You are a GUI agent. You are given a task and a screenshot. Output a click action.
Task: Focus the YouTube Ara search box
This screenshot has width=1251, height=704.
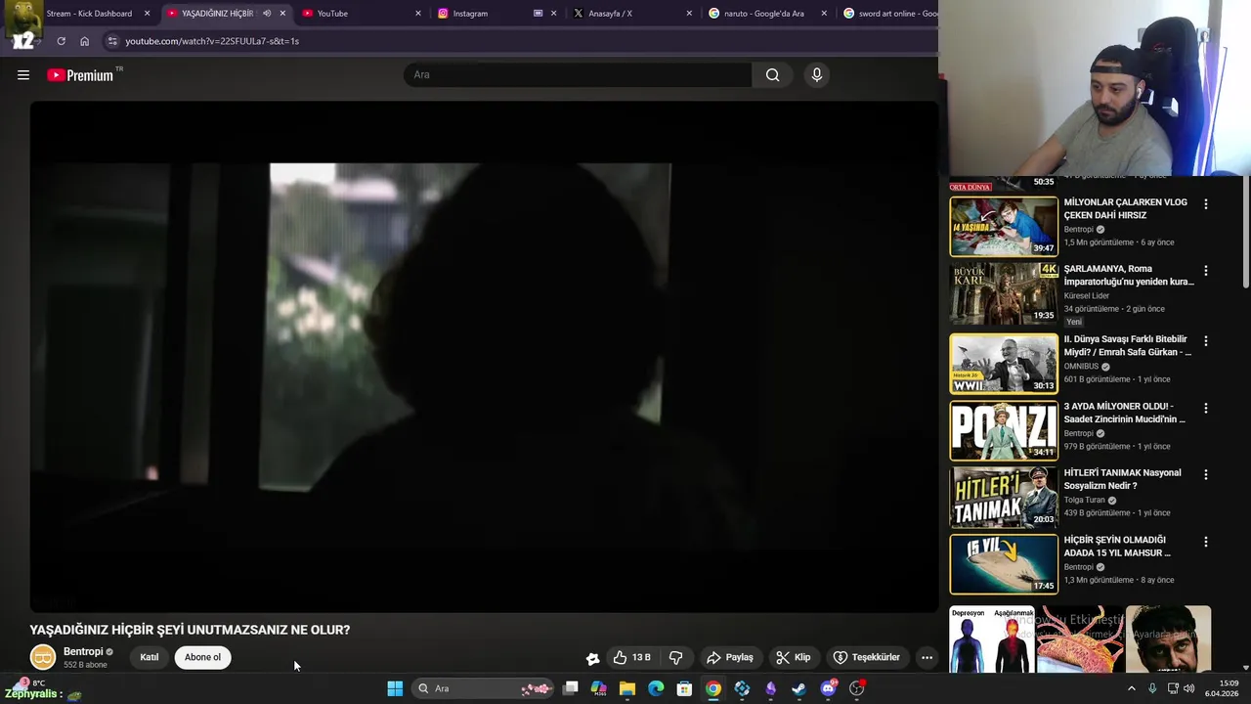click(x=578, y=75)
